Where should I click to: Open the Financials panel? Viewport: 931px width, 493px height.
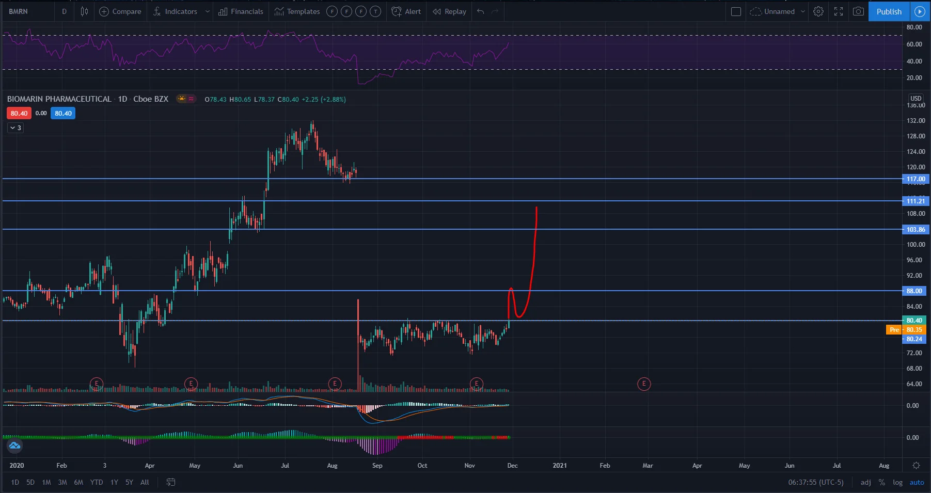(241, 11)
